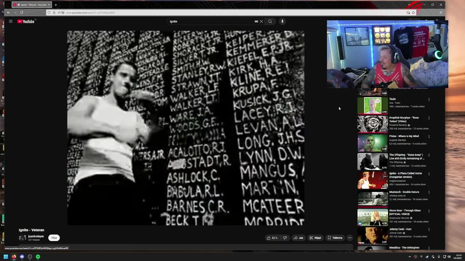Open The Offspring Gone Away video thumbnail
This screenshot has width=465, height=261.
372,161
